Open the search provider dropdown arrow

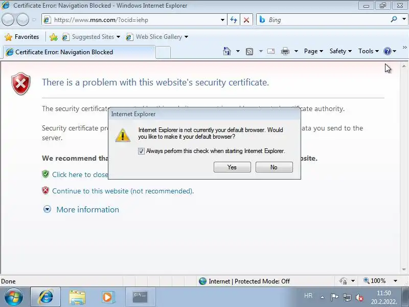404,19
